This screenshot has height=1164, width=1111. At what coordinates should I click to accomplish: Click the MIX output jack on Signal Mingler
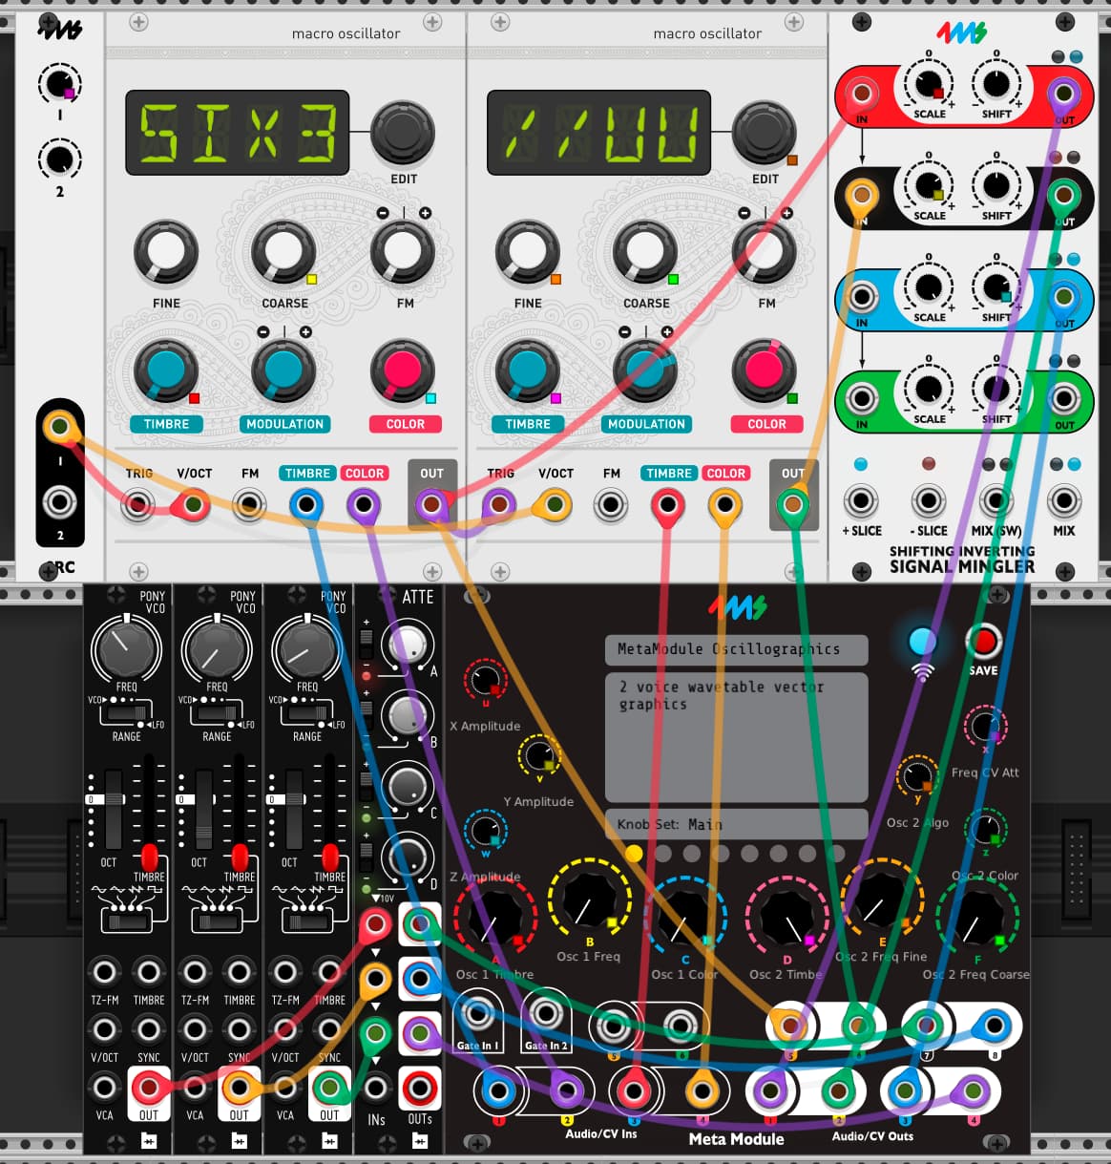(x=1063, y=500)
